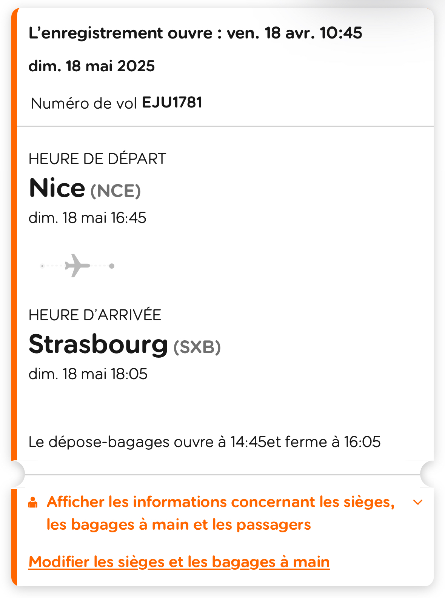
Task: Click the flight date 'dim. 18 mai 2025'
Action: point(92,66)
